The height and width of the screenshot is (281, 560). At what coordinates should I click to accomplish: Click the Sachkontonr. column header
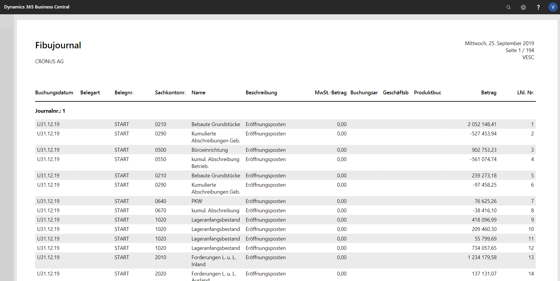(170, 93)
